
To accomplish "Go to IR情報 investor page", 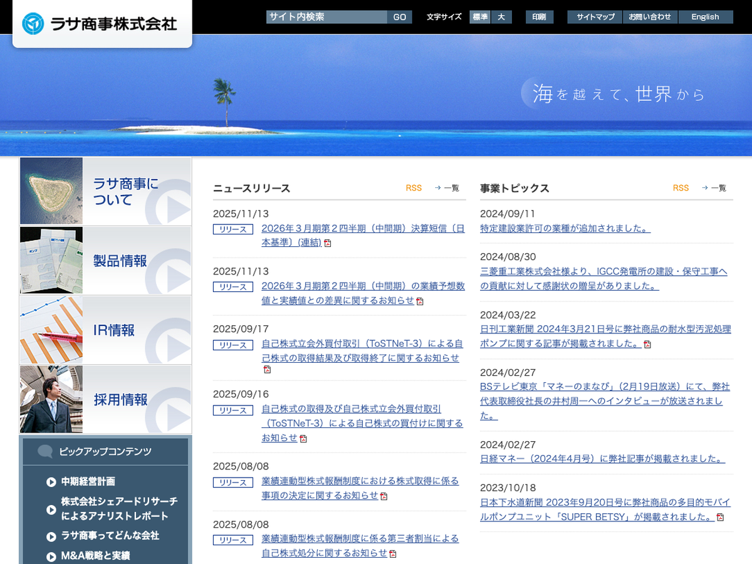I will pyautogui.click(x=105, y=330).
